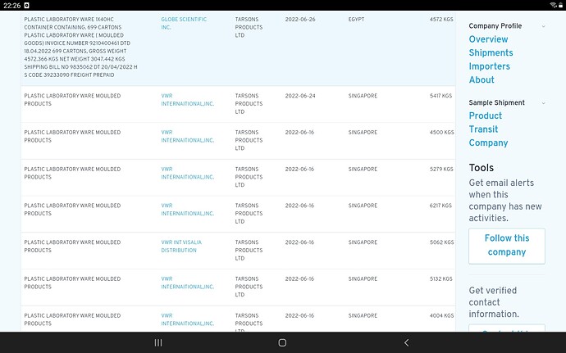The width and height of the screenshot is (566, 353).
Task: Click the EGYPT country cell
Action: coord(356,19)
